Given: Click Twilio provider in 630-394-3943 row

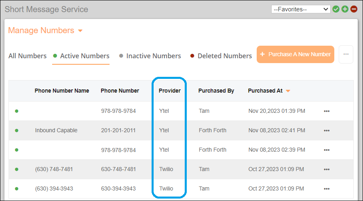Looking at the screenshot, I should point(166,189).
